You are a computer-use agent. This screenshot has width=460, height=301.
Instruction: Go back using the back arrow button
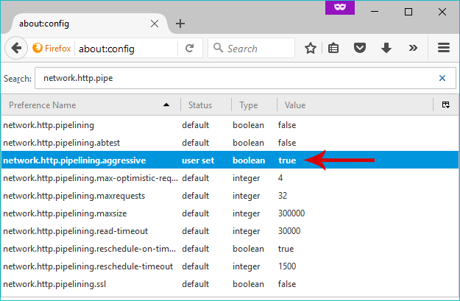pyautogui.click(x=16, y=48)
